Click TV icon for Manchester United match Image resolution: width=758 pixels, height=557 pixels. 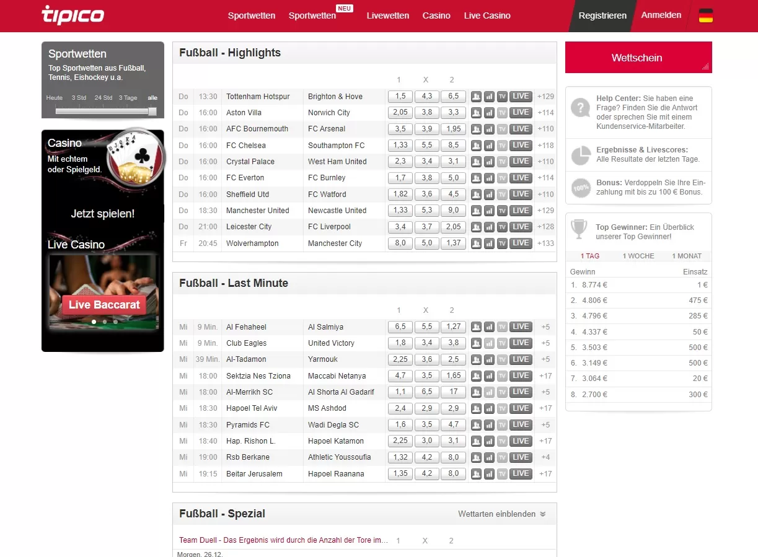502,211
